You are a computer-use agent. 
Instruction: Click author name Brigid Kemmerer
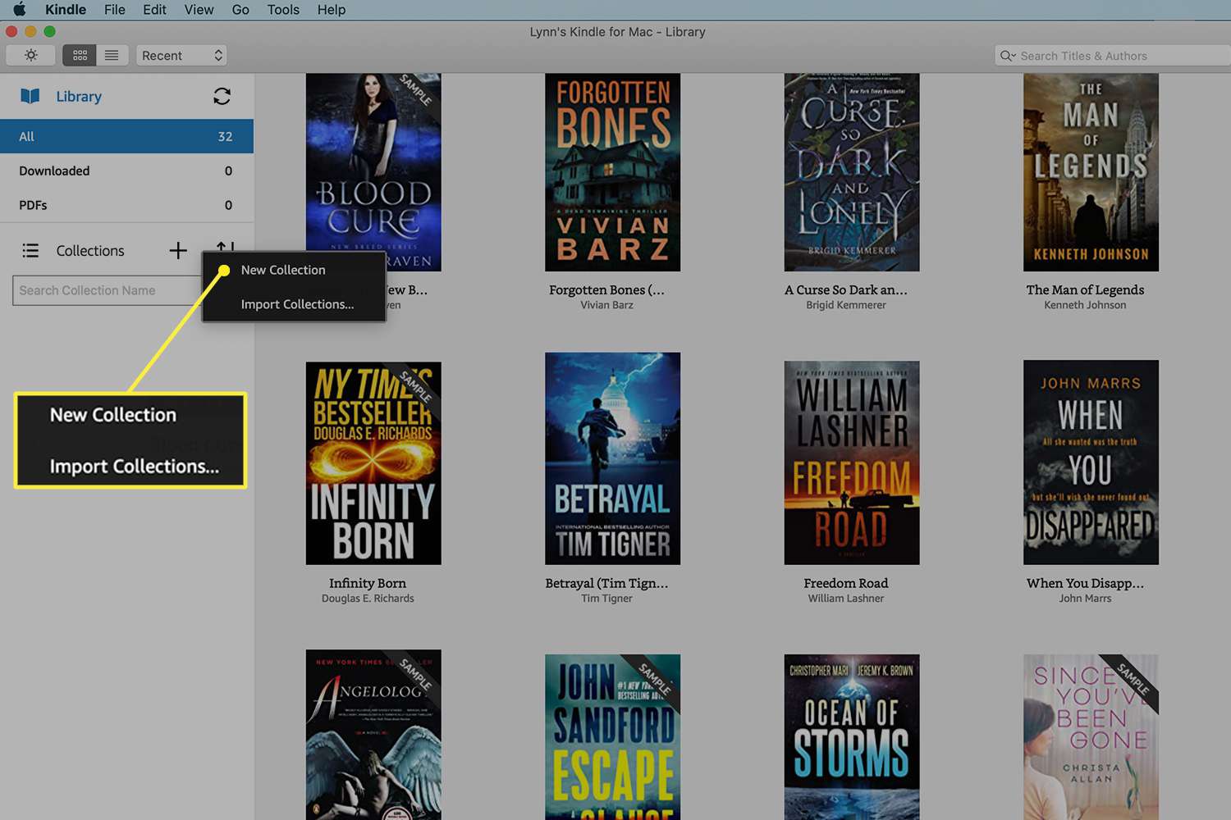tap(846, 305)
